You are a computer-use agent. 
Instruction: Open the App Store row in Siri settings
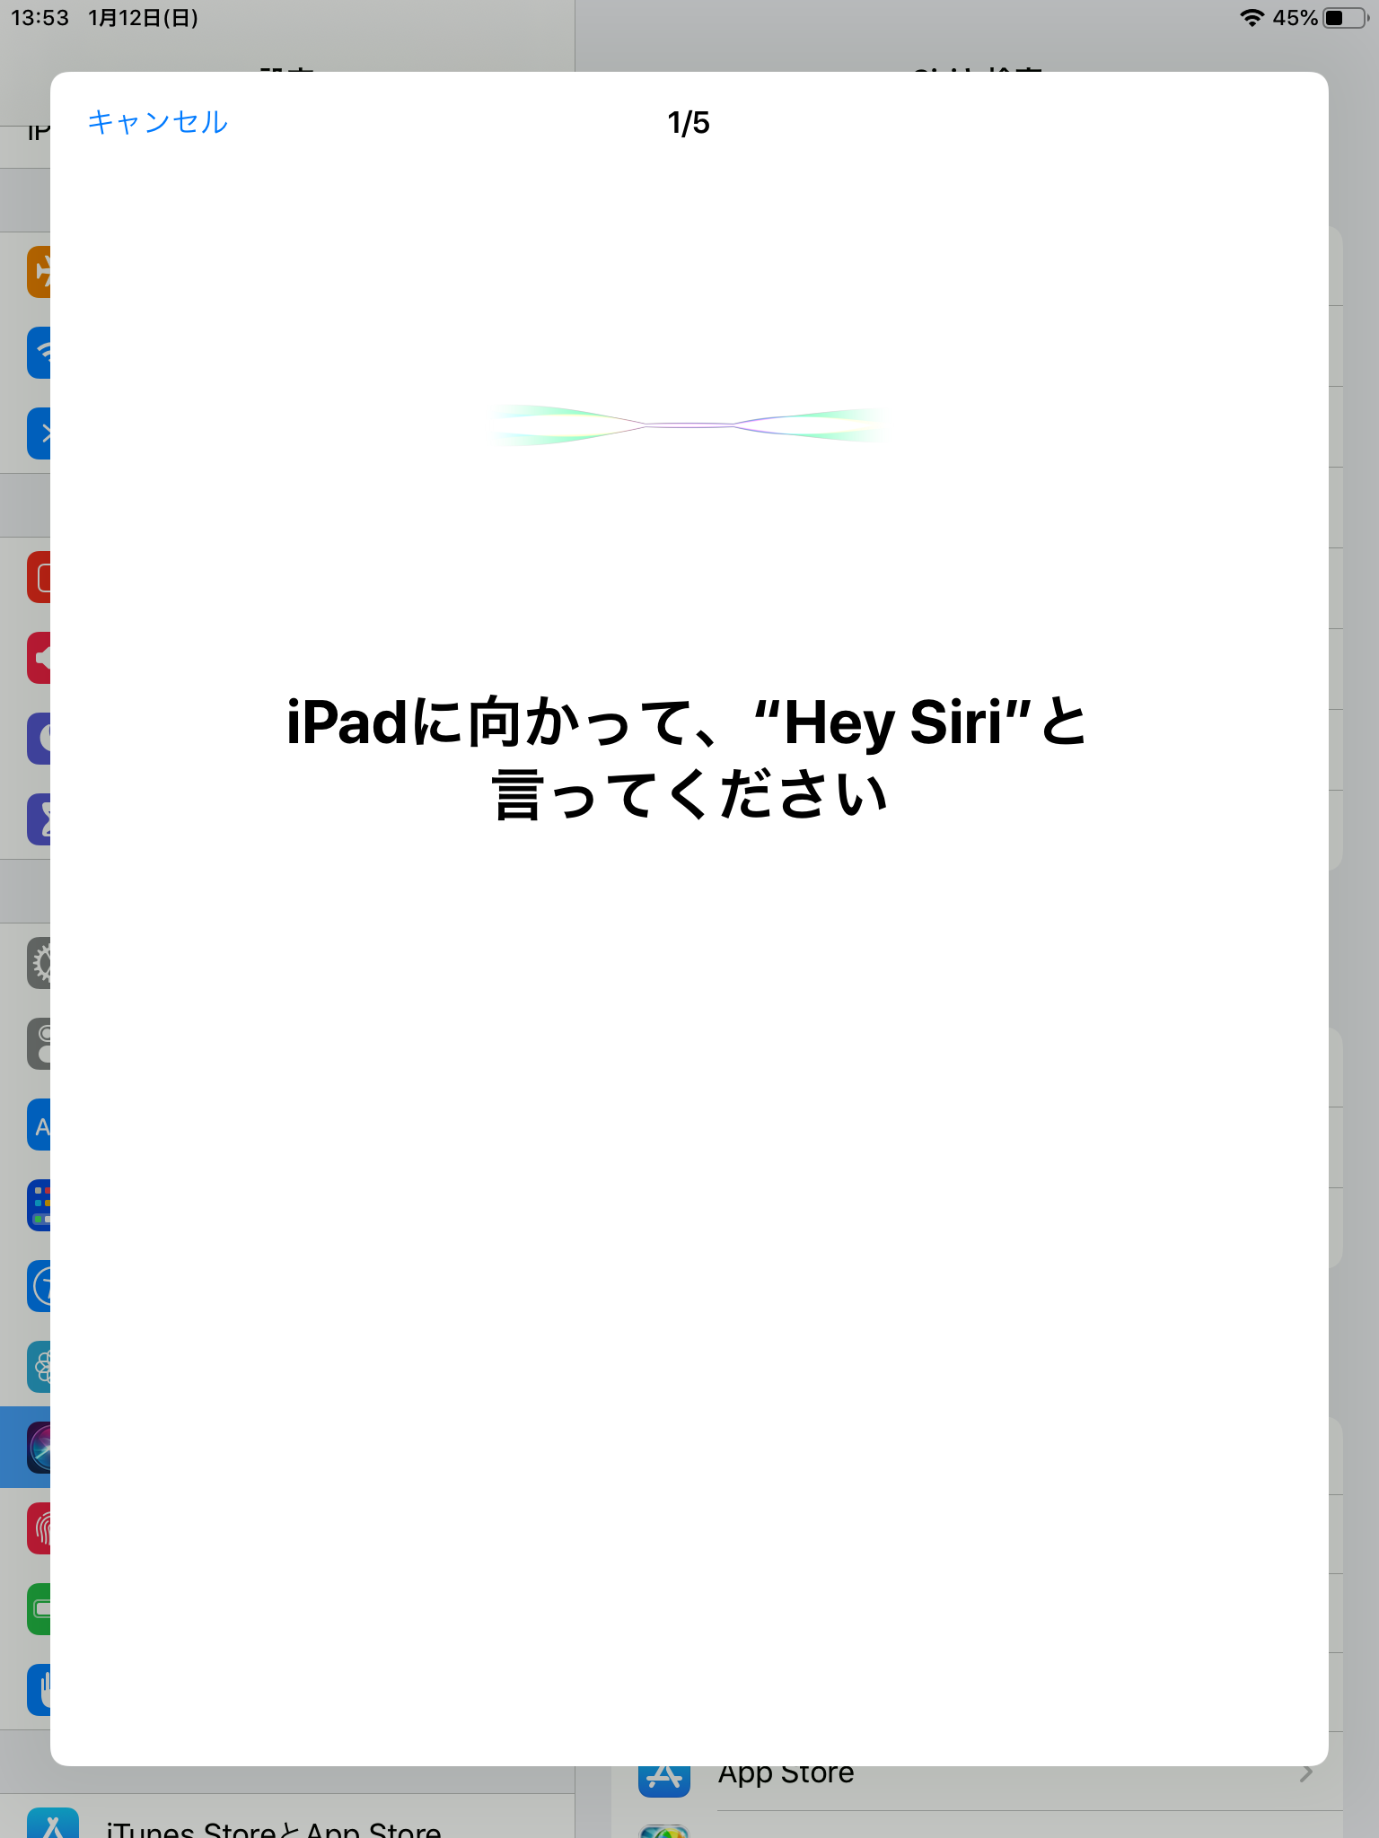click(977, 1789)
